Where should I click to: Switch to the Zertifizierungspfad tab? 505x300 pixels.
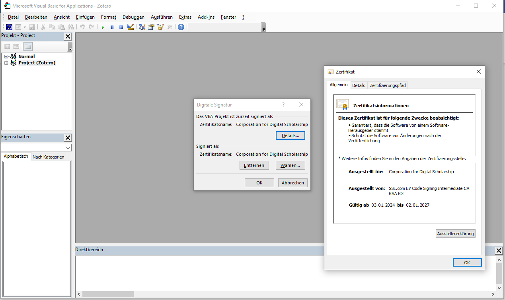click(x=387, y=85)
